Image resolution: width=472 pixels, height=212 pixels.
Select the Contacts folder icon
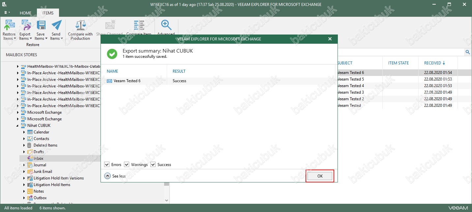30,139
